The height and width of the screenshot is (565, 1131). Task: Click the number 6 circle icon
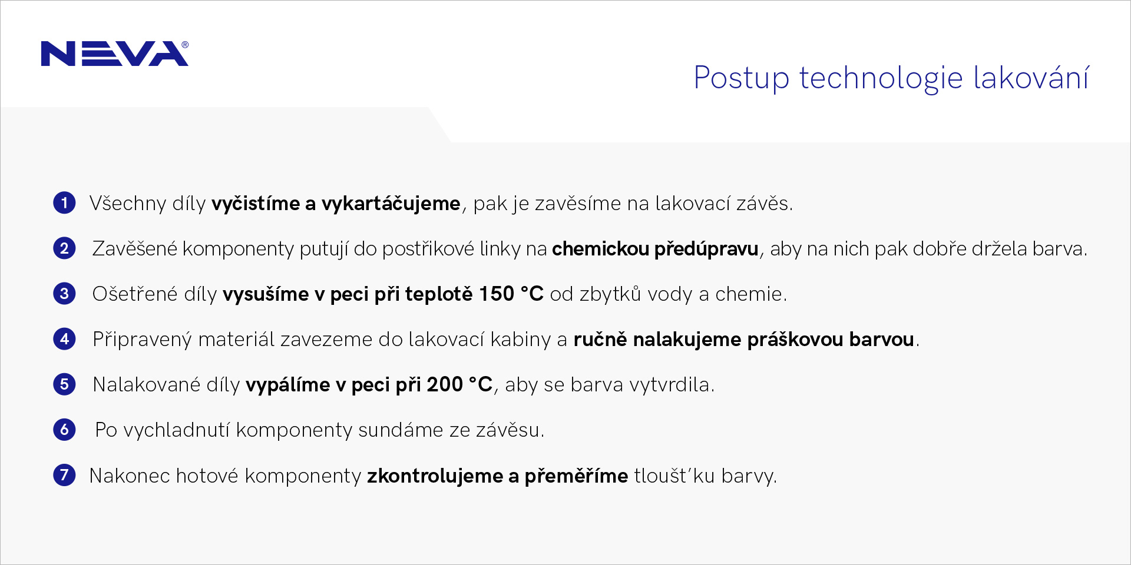(x=64, y=430)
